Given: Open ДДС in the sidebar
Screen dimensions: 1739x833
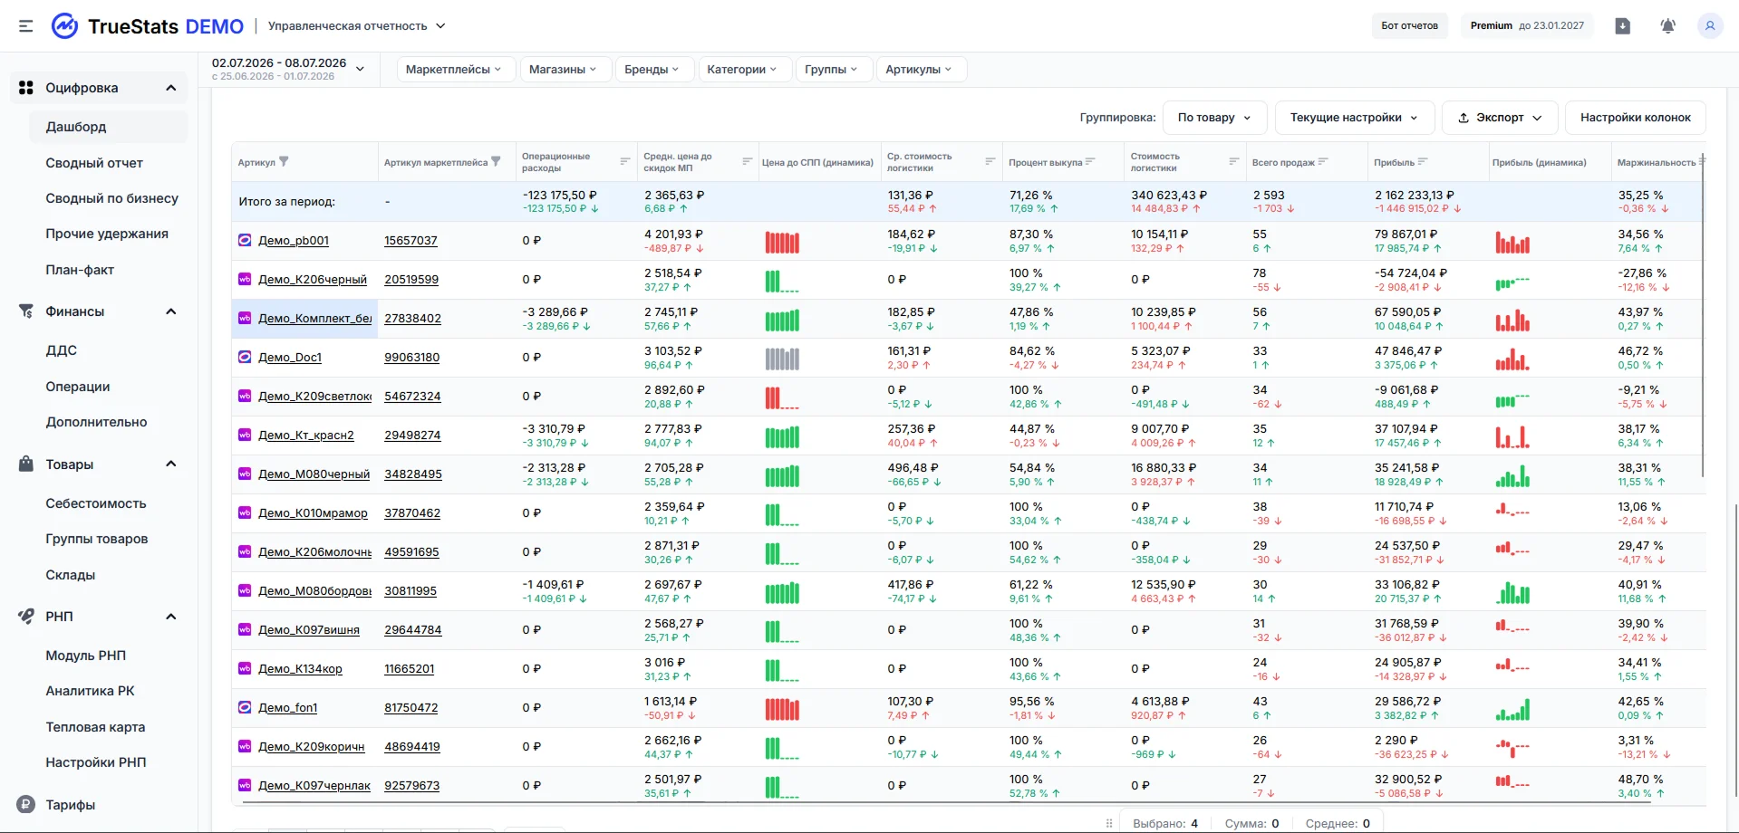Looking at the screenshot, I should 61,350.
